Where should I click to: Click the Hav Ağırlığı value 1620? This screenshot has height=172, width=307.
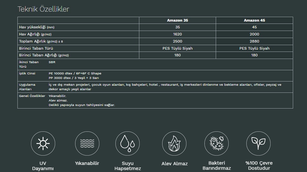click(177, 34)
